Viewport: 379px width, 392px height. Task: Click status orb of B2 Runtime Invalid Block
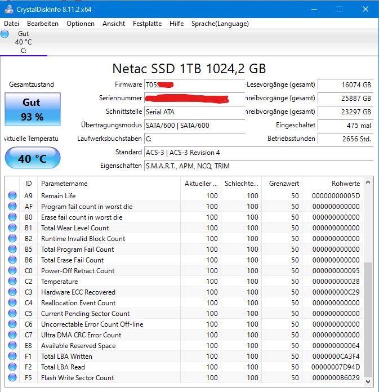coord(12,238)
